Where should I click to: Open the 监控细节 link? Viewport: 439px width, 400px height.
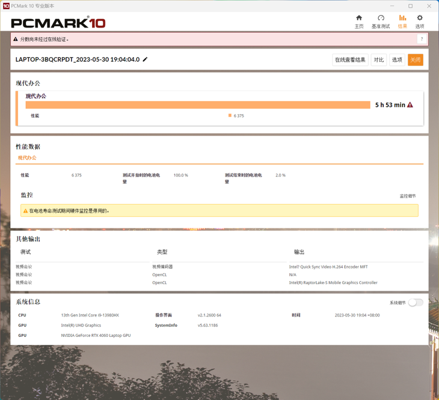click(408, 196)
